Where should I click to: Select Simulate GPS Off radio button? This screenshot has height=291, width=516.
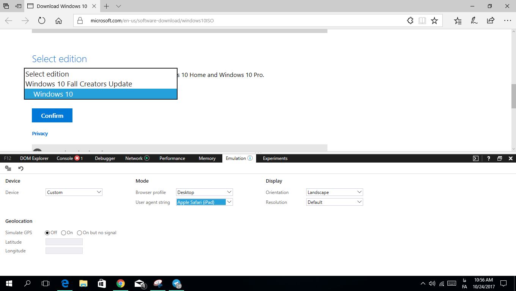point(47,233)
